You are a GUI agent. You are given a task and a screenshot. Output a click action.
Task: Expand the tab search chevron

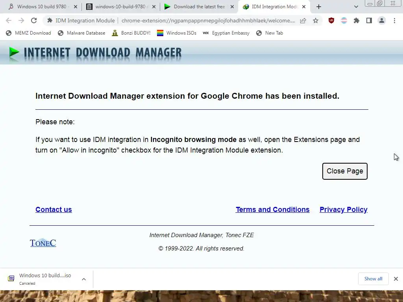(356, 7)
